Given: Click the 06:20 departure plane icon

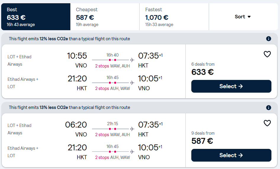Looking at the screenshot, I should 132,129.
